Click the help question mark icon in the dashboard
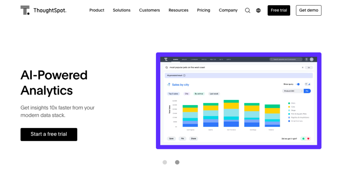The image size is (342, 183). pos(306,59)
